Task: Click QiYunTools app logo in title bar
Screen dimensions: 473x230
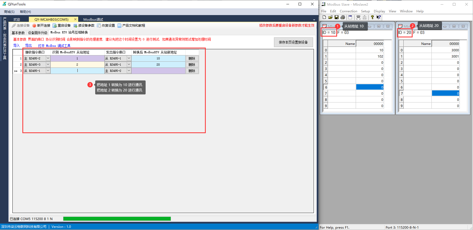Action: tap(4, 4)
